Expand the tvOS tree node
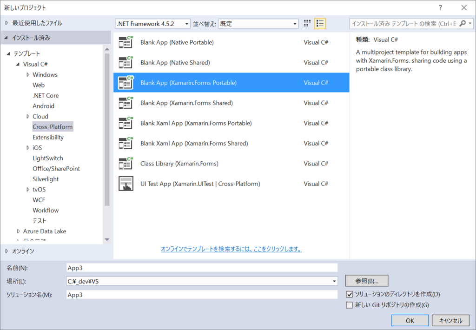Screen dimensions: 476x330 click(x=28, y=190)
